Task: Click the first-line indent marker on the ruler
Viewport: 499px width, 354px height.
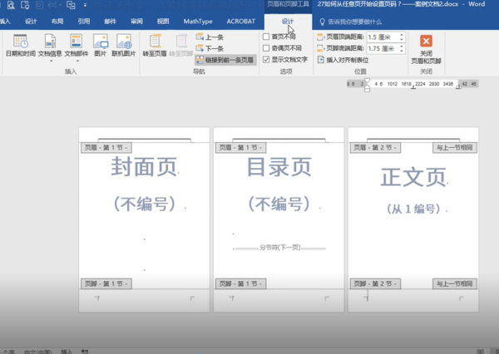Action: (x=368, y=81)
